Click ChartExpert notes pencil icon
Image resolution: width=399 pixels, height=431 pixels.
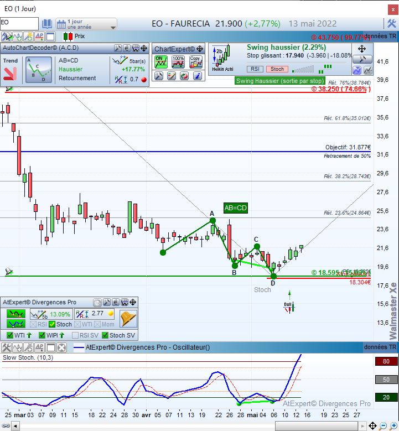pos(172,76)
